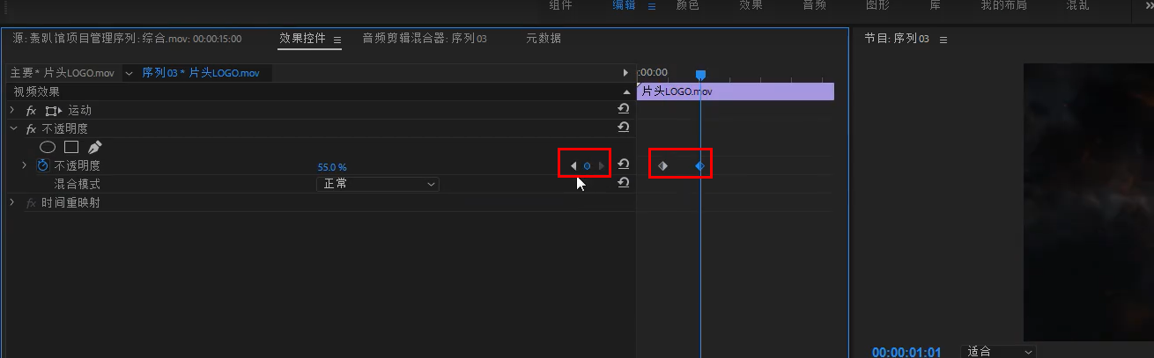Select the 效果控件 tab
This screenshot has width=1154, height=358.
point(302,39)
